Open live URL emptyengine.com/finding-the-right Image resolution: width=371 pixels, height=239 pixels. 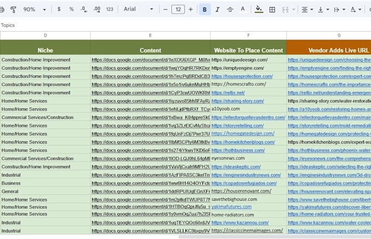(329, 68)
